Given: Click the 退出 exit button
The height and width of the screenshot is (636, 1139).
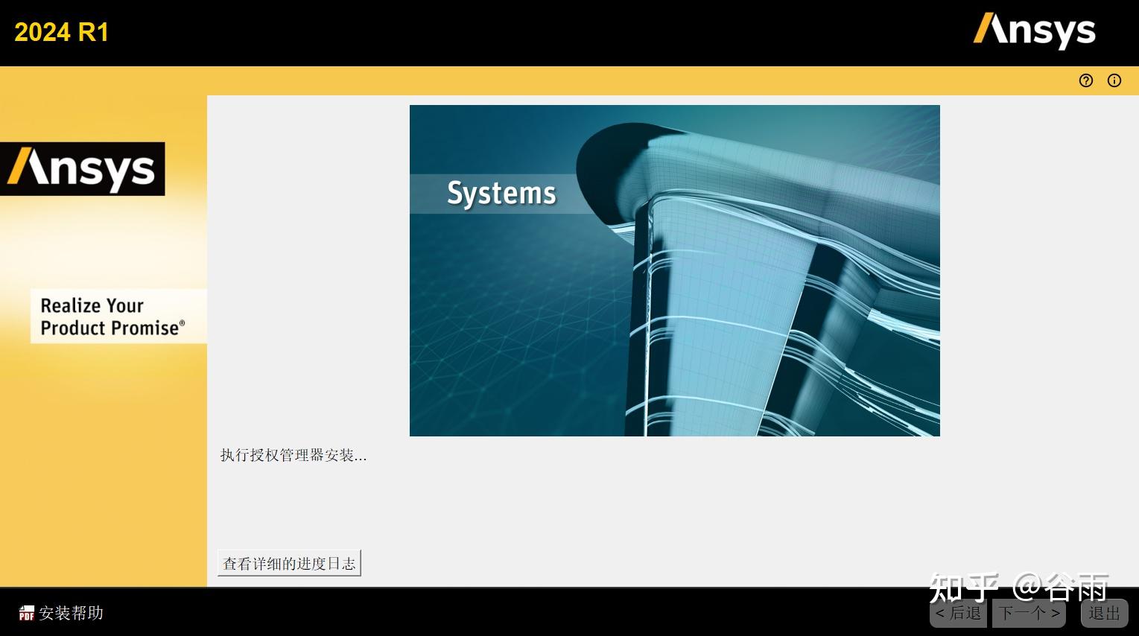Looking at the screenshot, I should pyautogui.click(x=1104, y=612).
